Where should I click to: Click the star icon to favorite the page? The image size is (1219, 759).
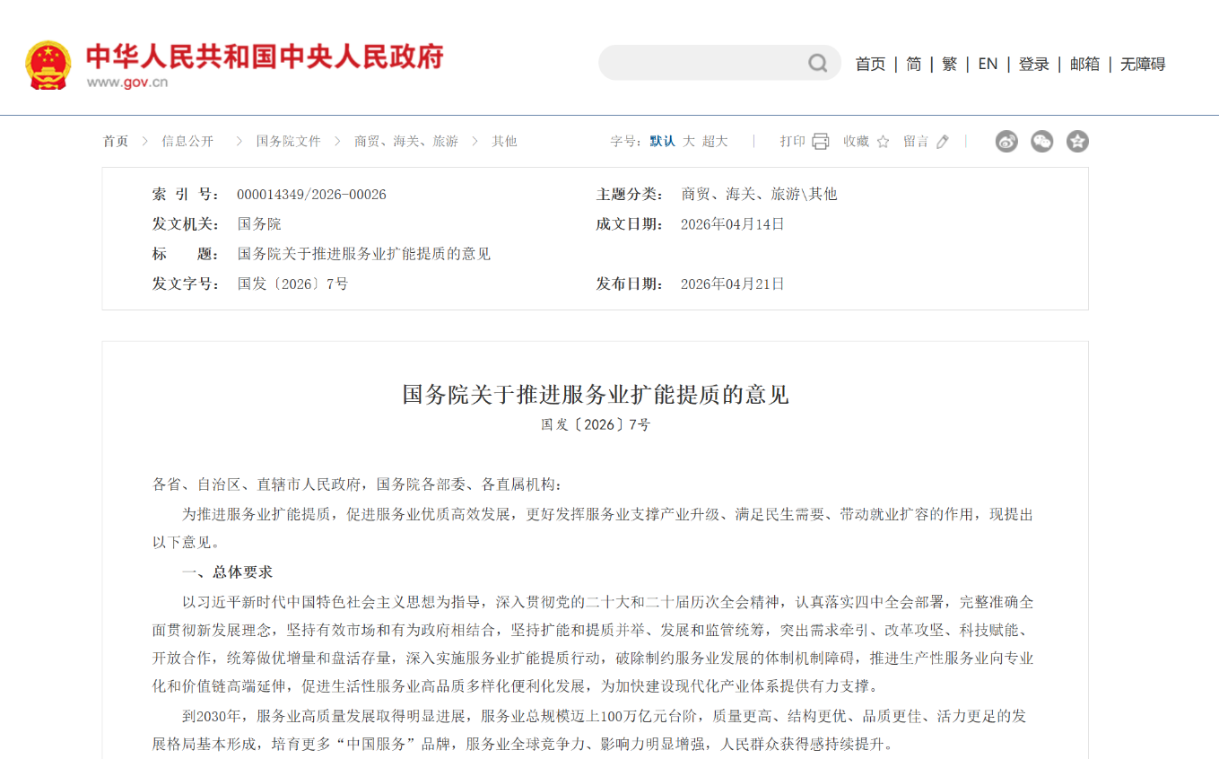pos(883,141)
